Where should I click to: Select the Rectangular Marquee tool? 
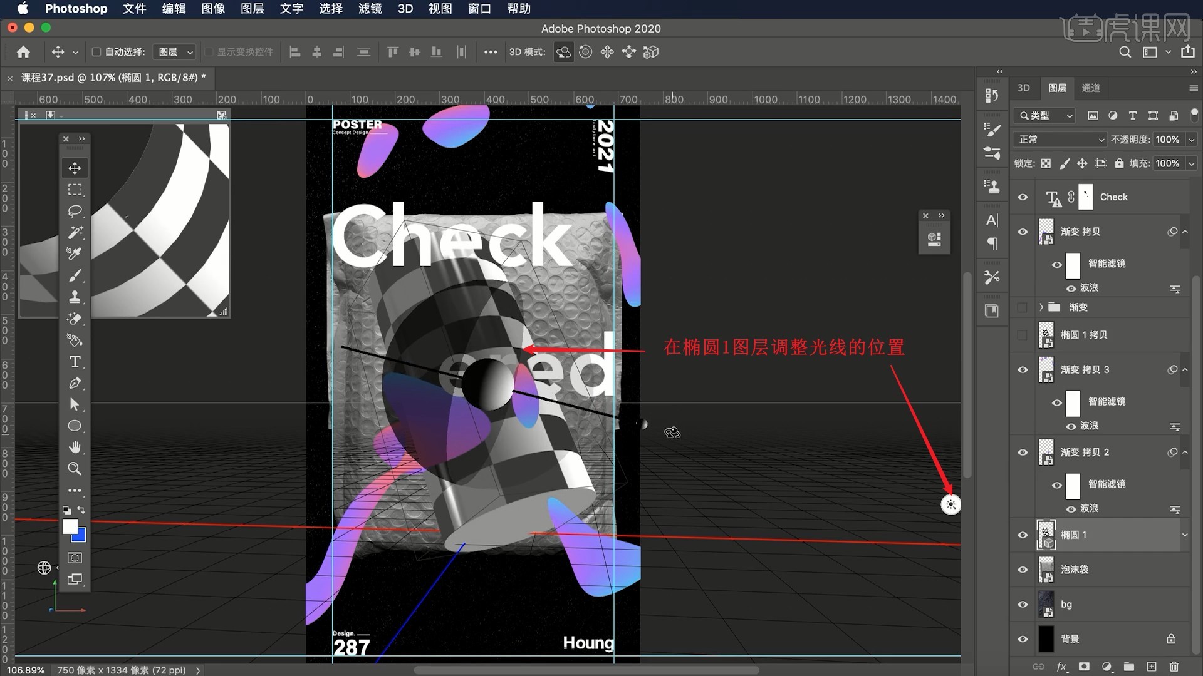pyautogui.click(x=75, y=189)
